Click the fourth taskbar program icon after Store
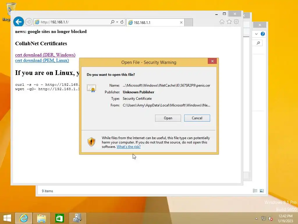 point(77,218)
